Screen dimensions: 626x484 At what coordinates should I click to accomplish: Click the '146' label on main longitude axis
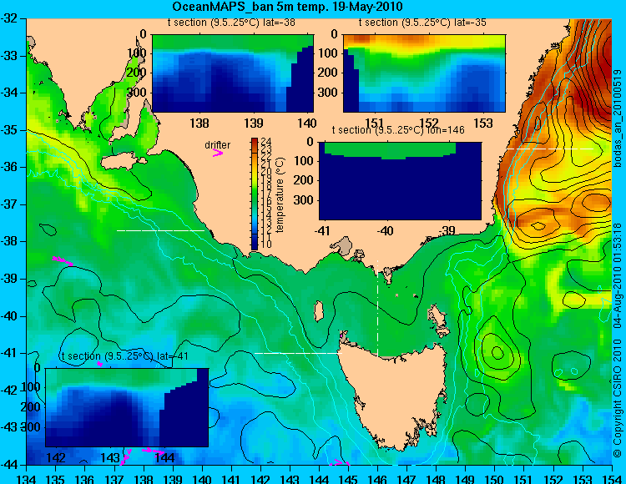coord(377,479)
